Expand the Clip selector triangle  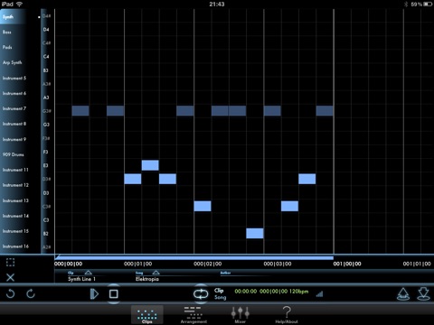[x=88, y=273]
